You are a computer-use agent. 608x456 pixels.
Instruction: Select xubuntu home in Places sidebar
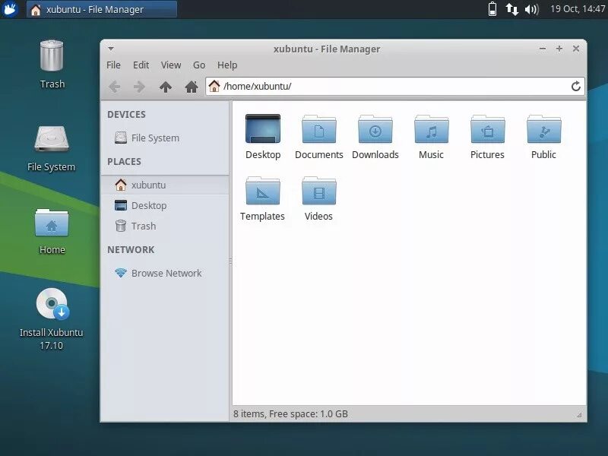pyautogui.click(x=164, y=185)
